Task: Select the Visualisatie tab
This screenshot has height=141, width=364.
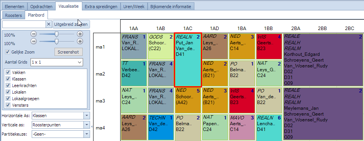Action: [x=69, y=6]
